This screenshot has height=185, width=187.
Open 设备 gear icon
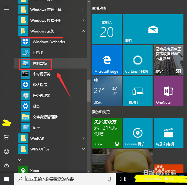(x=26, y=106)
